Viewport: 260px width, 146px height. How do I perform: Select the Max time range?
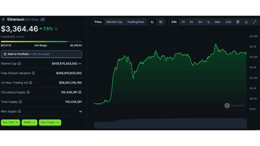218,22
